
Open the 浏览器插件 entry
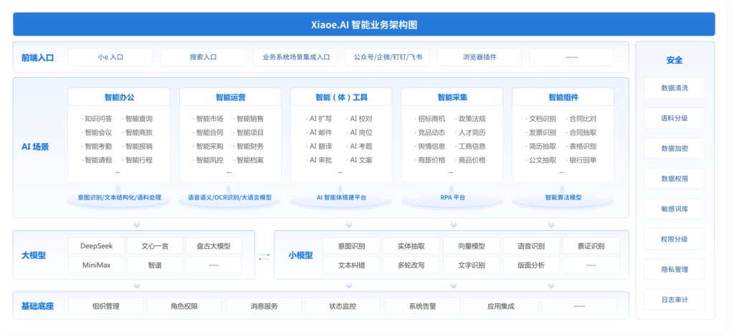tap(480, 57)
